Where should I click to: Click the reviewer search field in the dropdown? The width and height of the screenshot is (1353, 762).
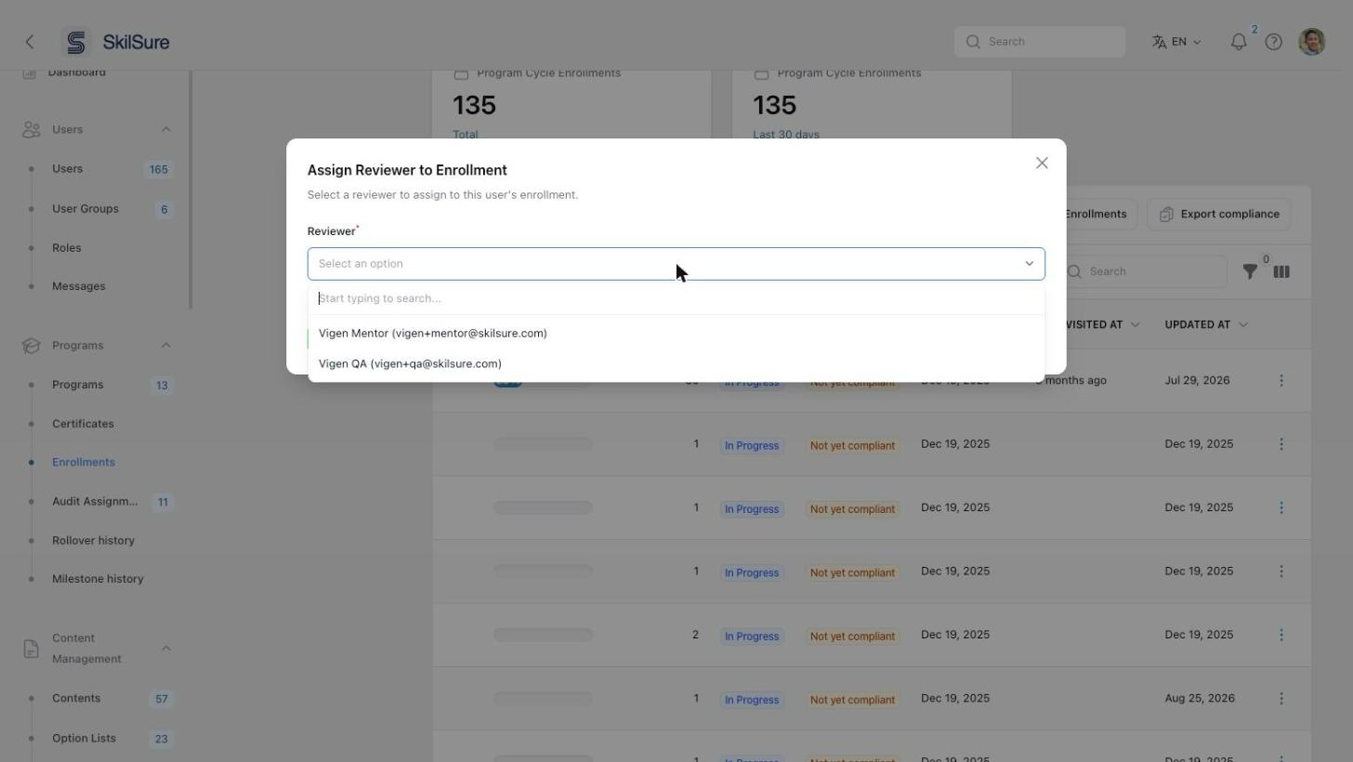pyautogui.click(x=676, y=298)
